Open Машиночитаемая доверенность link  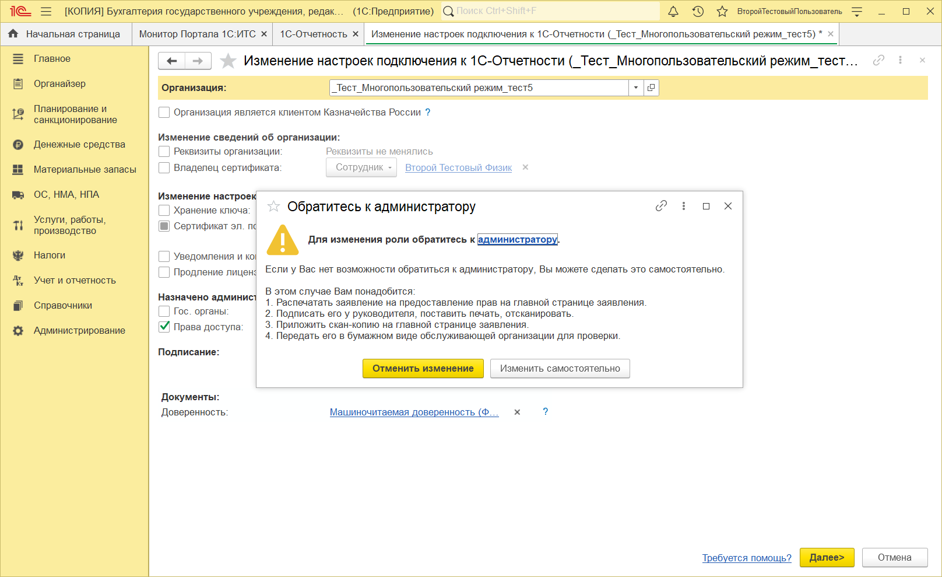tap(414, 412)
